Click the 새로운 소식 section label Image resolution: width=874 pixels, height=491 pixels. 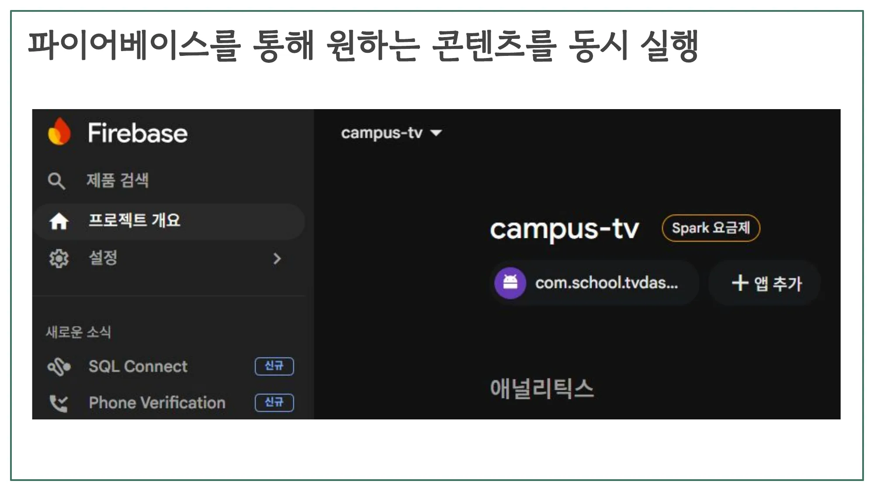[79, 332]
